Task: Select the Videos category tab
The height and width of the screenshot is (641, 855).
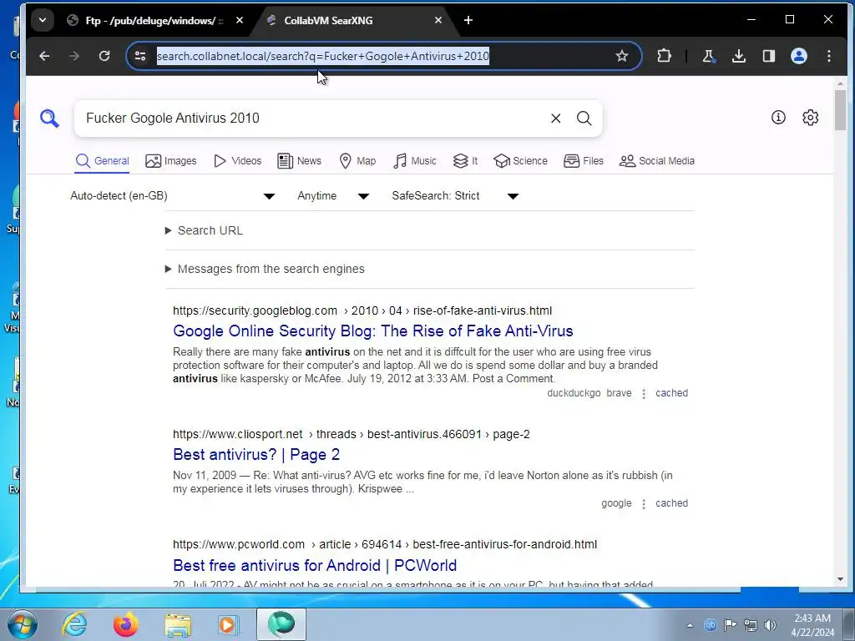Action: (238, 161)
